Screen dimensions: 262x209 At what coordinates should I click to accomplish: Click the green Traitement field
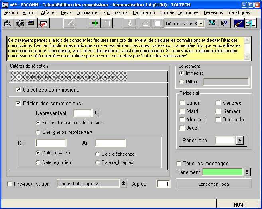tap(223, 172)
